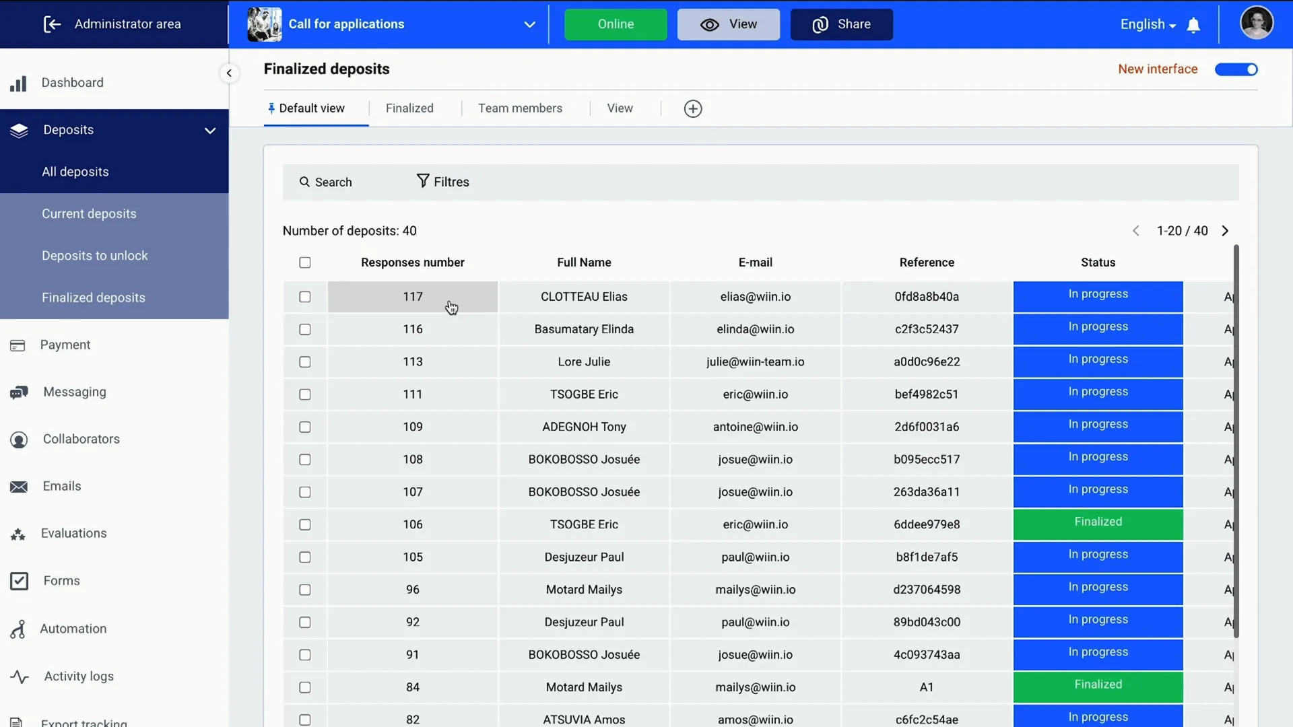Open the English language dropdown
The height and width of the screenshot is (727, 1293).
[x=1146, y=24]
